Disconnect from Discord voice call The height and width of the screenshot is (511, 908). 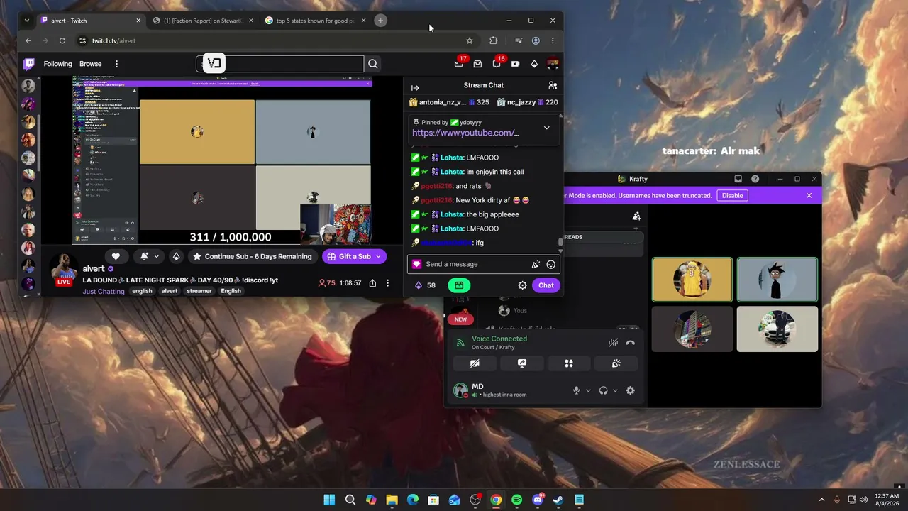click(x=630, y=343)
